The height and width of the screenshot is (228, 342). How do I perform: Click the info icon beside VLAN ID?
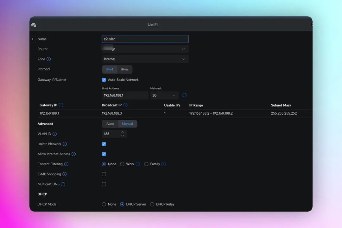[54, 134]
